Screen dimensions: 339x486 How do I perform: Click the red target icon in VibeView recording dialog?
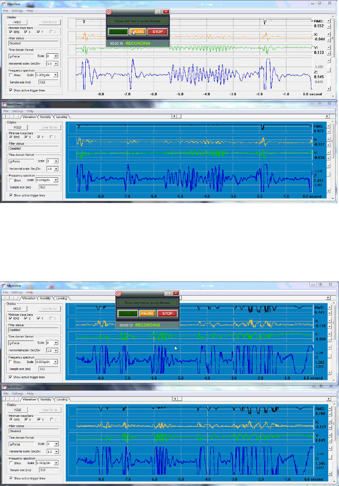tap(109, 12)
